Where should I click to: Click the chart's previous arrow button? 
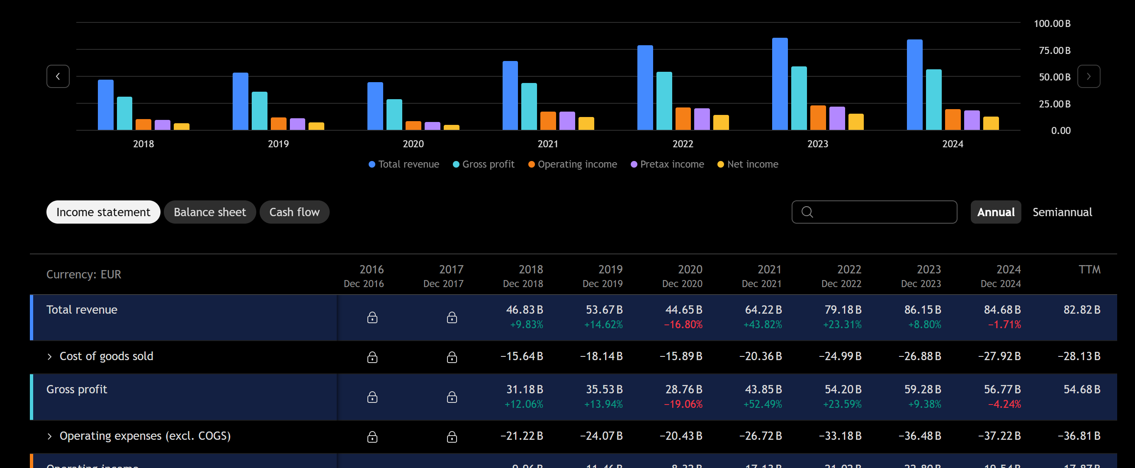click(x=58, y=76)
